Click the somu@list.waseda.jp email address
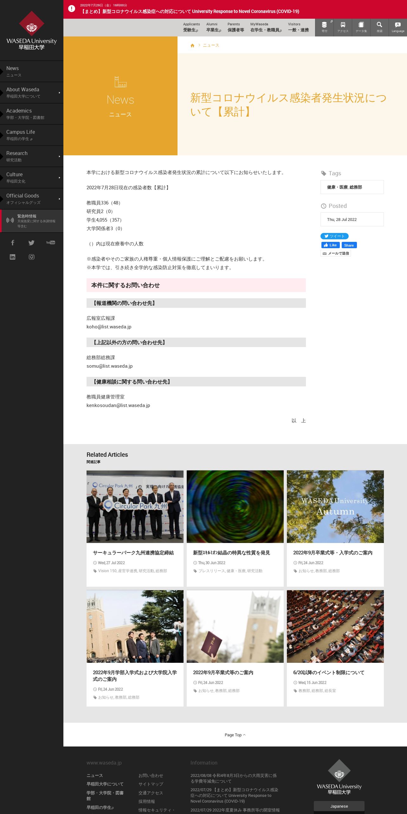 109,366
